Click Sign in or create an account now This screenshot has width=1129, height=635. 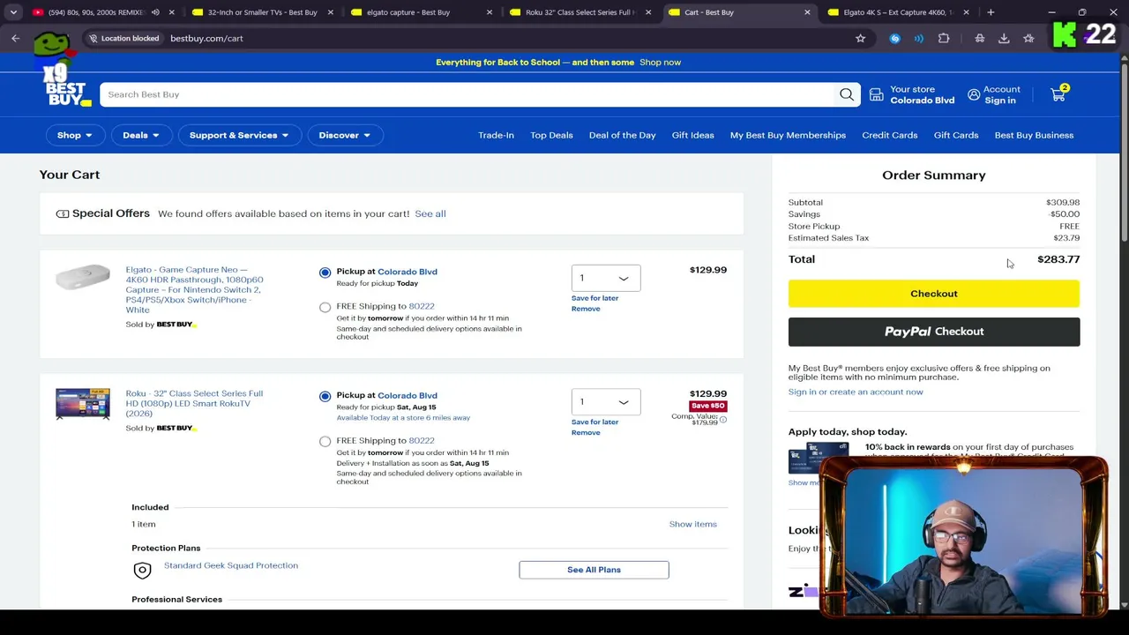coord(856,392)
